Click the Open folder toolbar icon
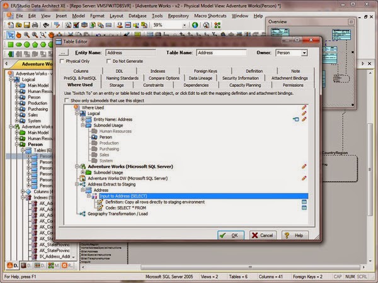Screen dimensions: 378x283 click(x=18, y=25)
